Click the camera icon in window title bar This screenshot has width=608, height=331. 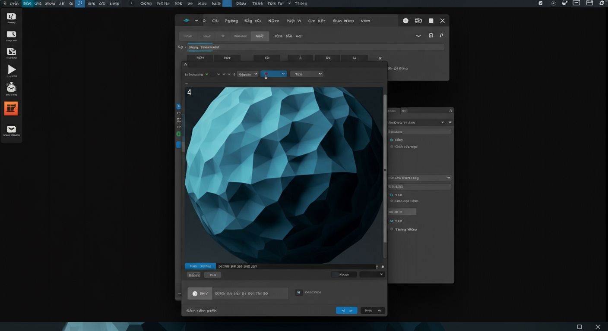pos(418,21)
